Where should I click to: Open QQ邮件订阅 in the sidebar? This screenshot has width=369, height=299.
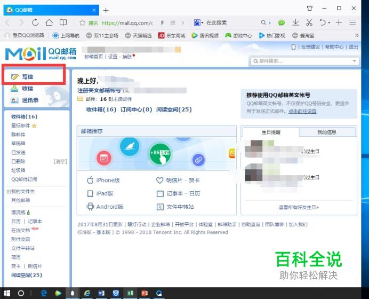click(x=24, y=179)
